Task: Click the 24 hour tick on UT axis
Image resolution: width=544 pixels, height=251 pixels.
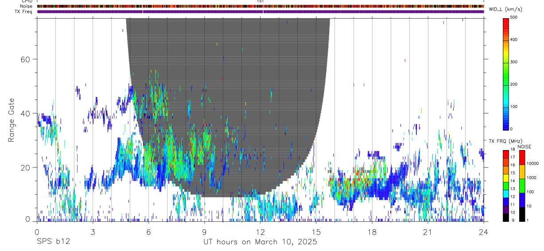Action: click(484, 232)
